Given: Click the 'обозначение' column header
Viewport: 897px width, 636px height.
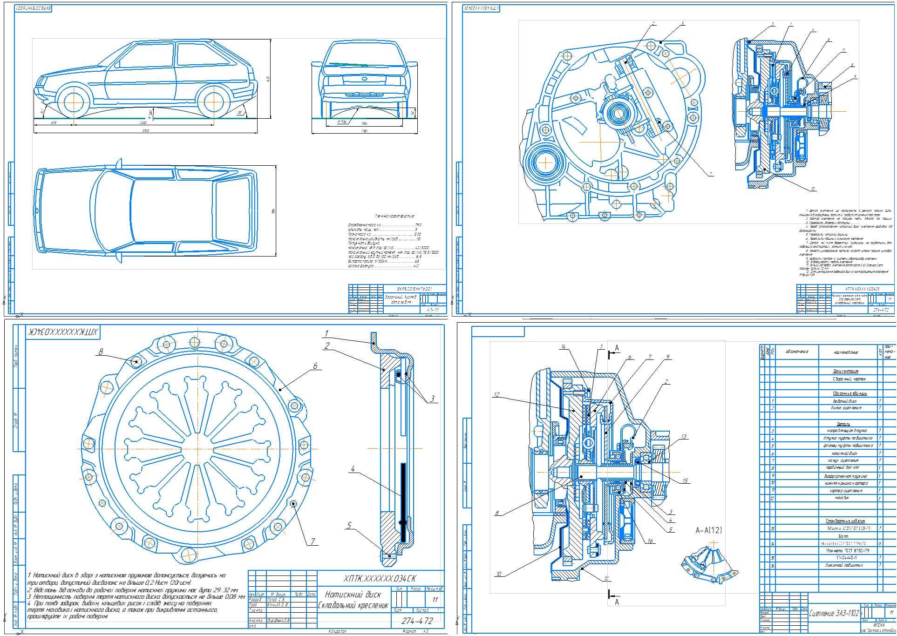Looking at the screenshot, I should [796, 352].
